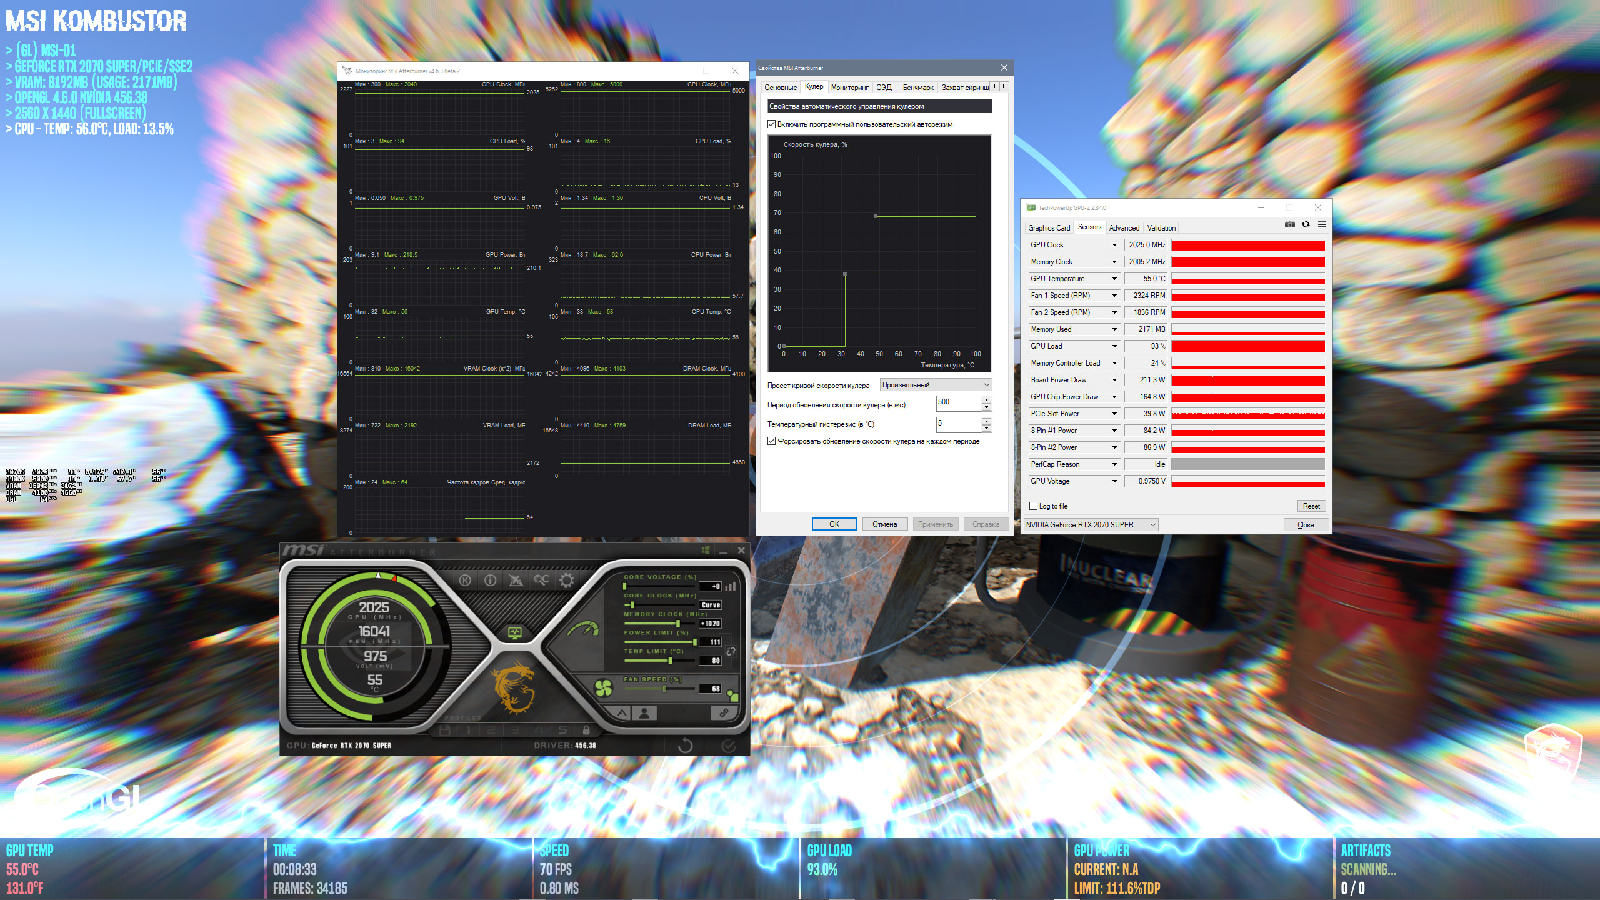
Task: Click the GPU-Z hamburger menu icon
Action: (1322, 225)
